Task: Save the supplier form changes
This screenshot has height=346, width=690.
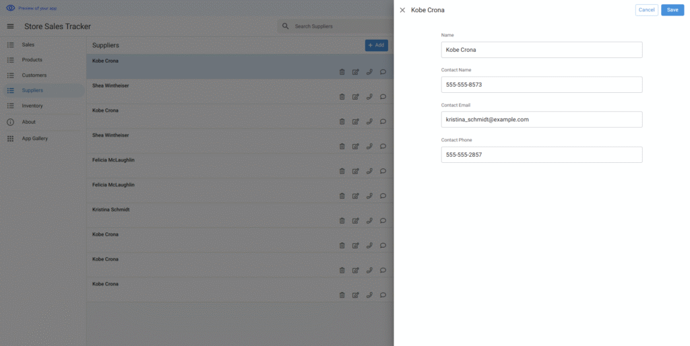Action: (x=672, y=10)
